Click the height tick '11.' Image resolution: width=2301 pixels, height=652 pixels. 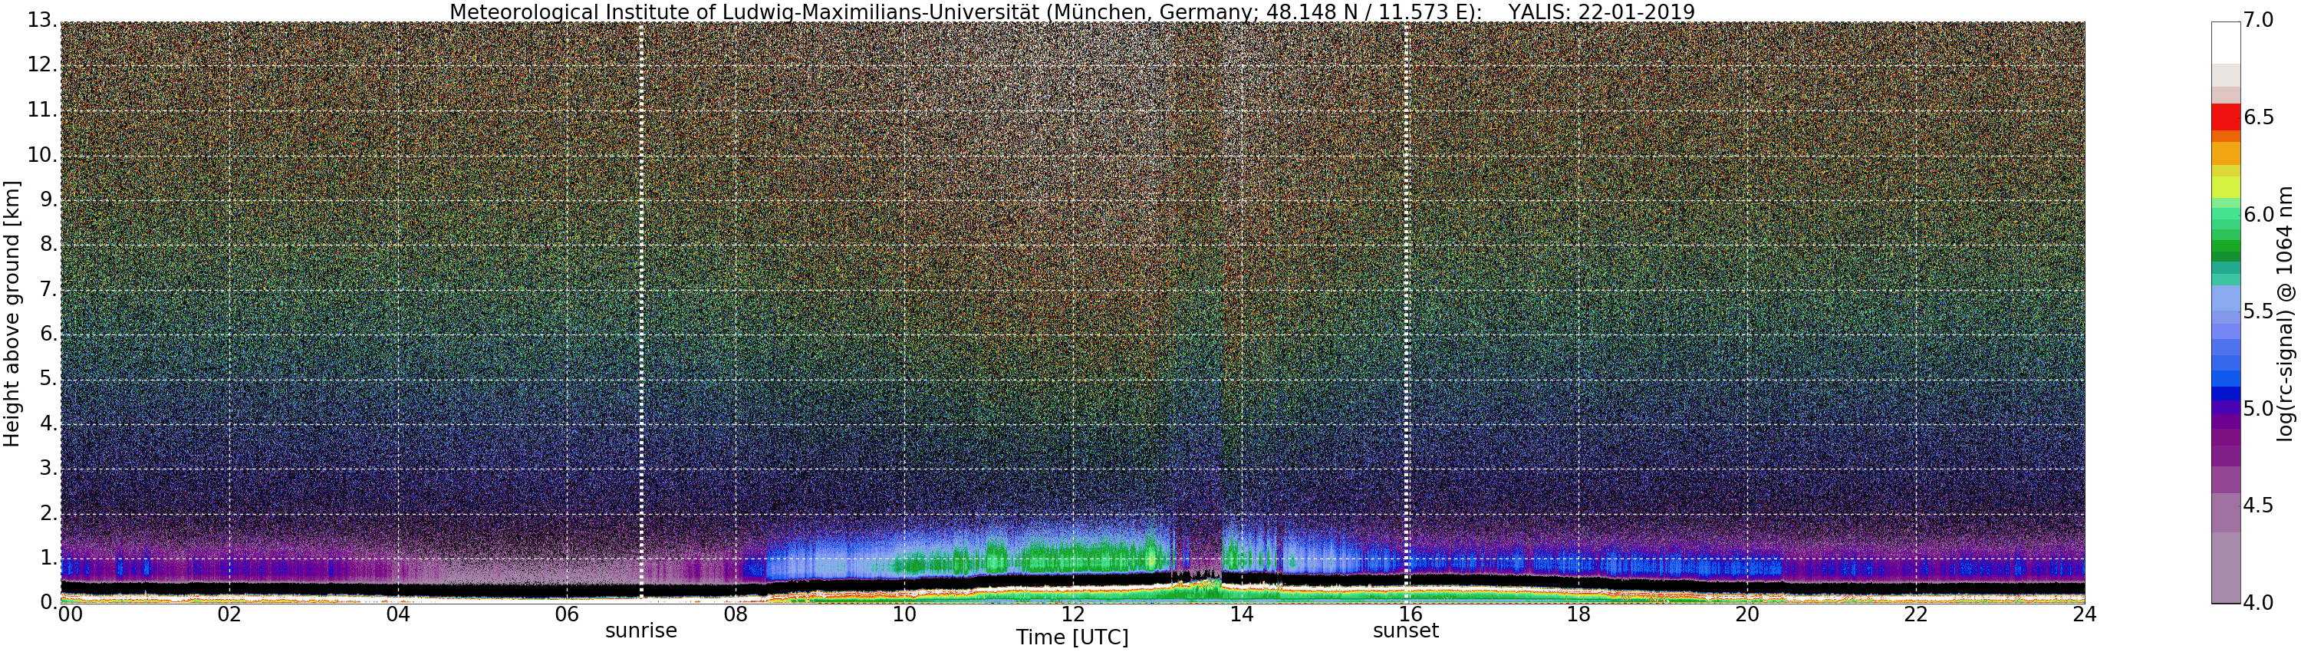(x=42, y=110)
